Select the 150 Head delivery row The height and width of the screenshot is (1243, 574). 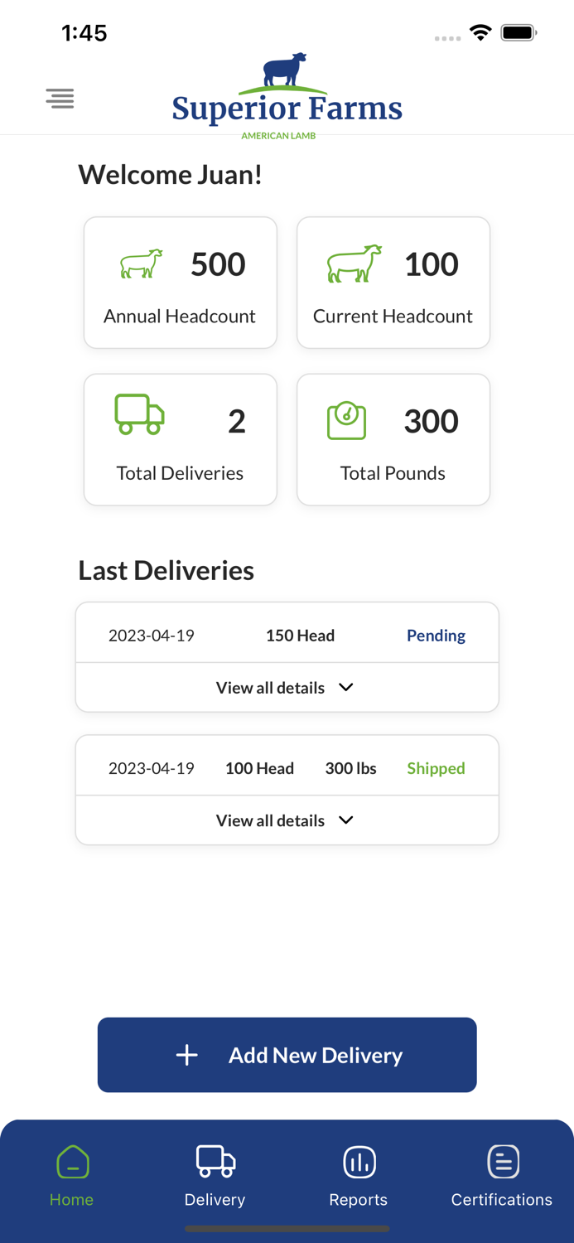(x=287, y=636)
